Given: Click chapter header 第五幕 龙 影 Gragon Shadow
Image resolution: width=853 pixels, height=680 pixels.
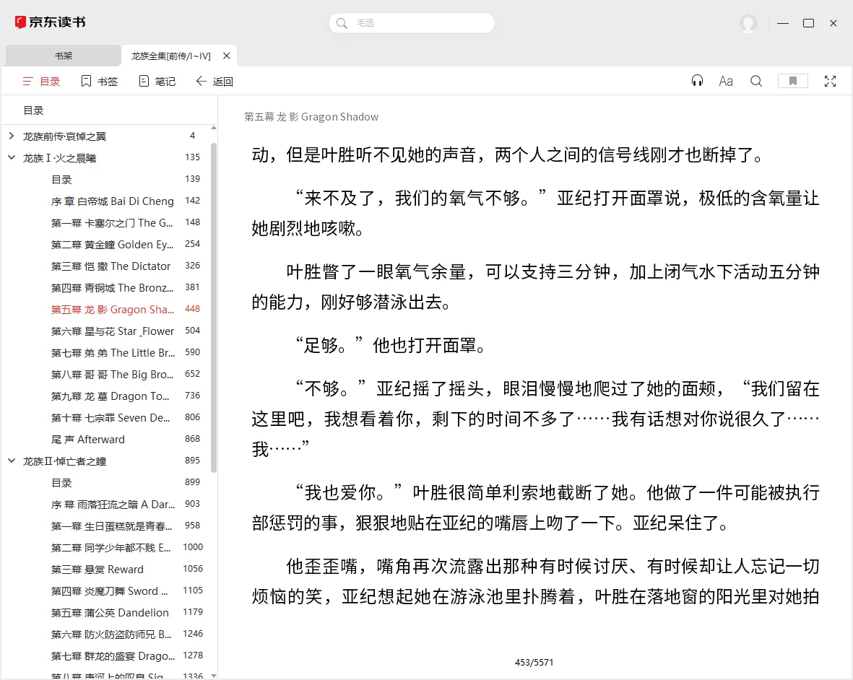Looking at the screenshot, I should [311, 117].
